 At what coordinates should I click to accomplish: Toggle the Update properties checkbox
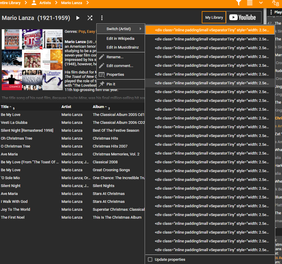point(150,260)
